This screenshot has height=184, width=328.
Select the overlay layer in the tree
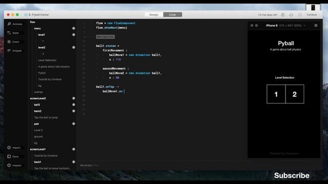38,92
